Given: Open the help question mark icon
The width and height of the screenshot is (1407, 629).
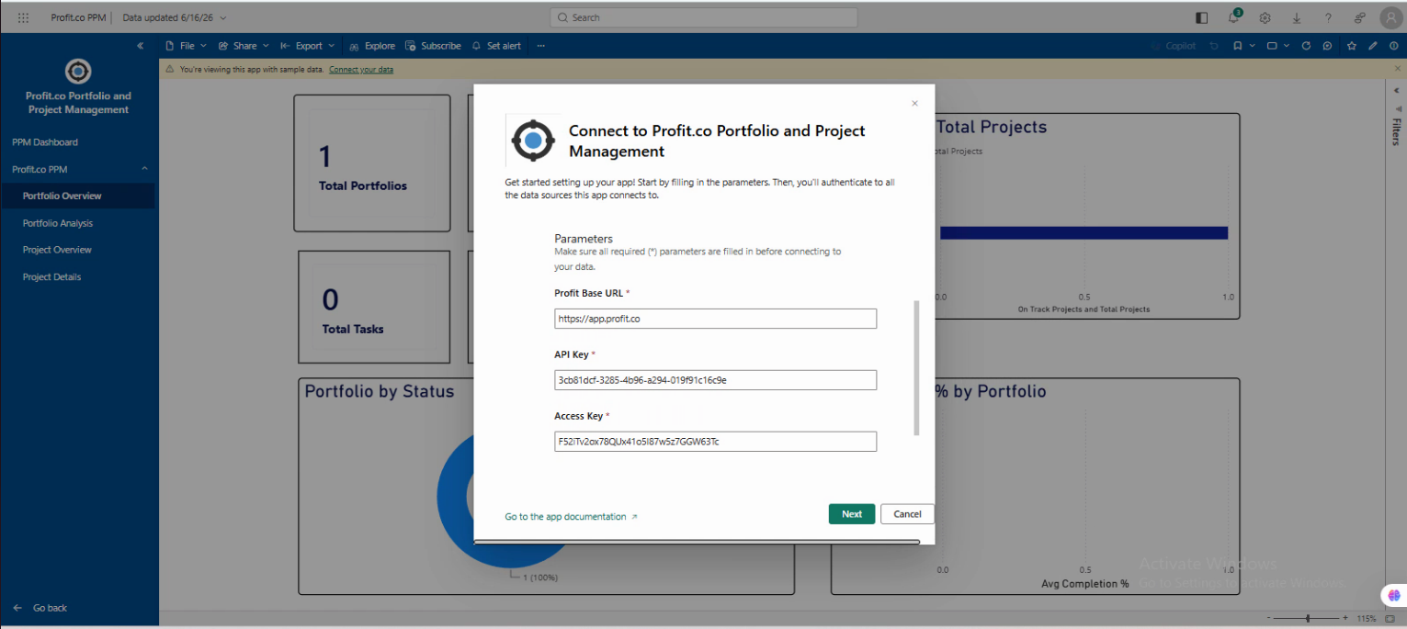Looking at the screenshot, I should (1328, 17).
